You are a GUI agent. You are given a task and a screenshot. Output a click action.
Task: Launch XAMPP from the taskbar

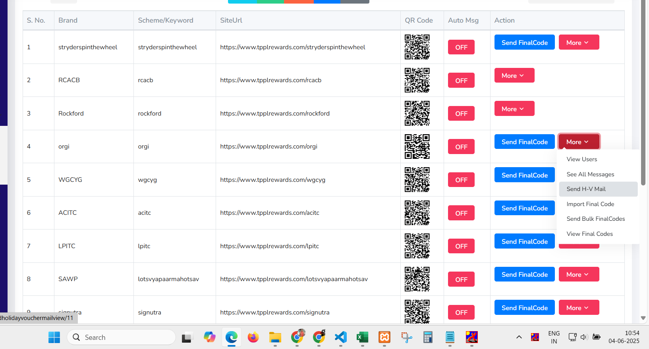tap(384, 337)
